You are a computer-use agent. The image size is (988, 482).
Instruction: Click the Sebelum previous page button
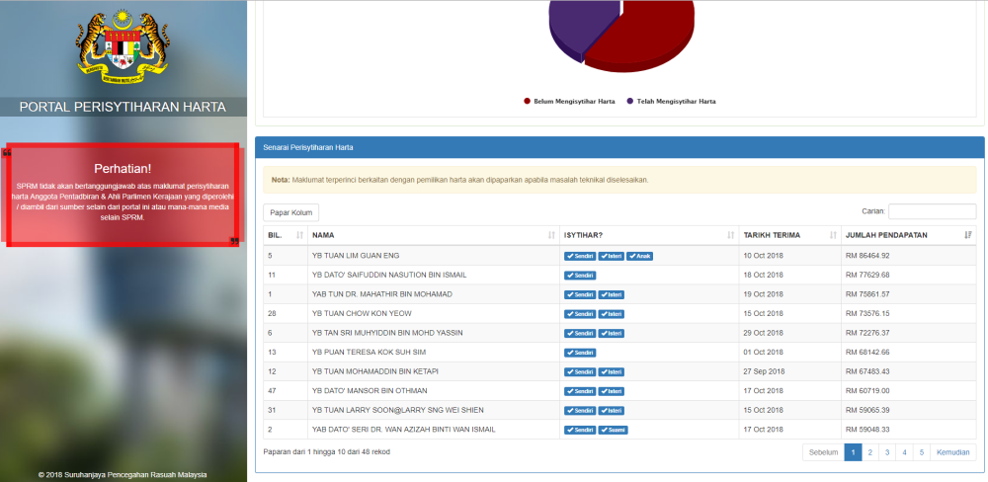pyautogui.click(x=824, y=452)
